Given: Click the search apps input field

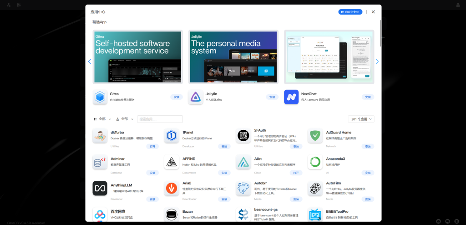Looking at the screenshot, I should (160, 119).
